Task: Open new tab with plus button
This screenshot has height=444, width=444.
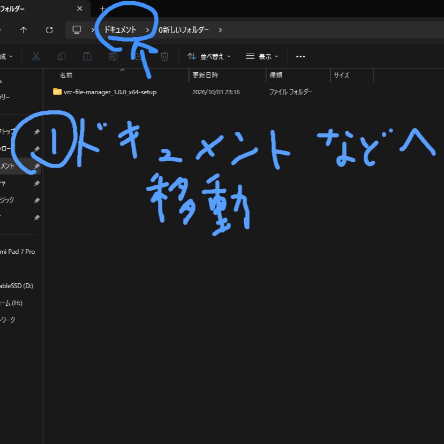Action: [x=102, y=9]
